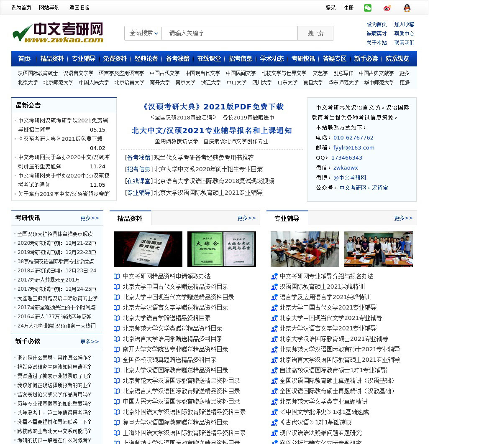Click 加入收藏 link near the header
The width and height of the screenshot is (502, 444).
tap(404, 24)
